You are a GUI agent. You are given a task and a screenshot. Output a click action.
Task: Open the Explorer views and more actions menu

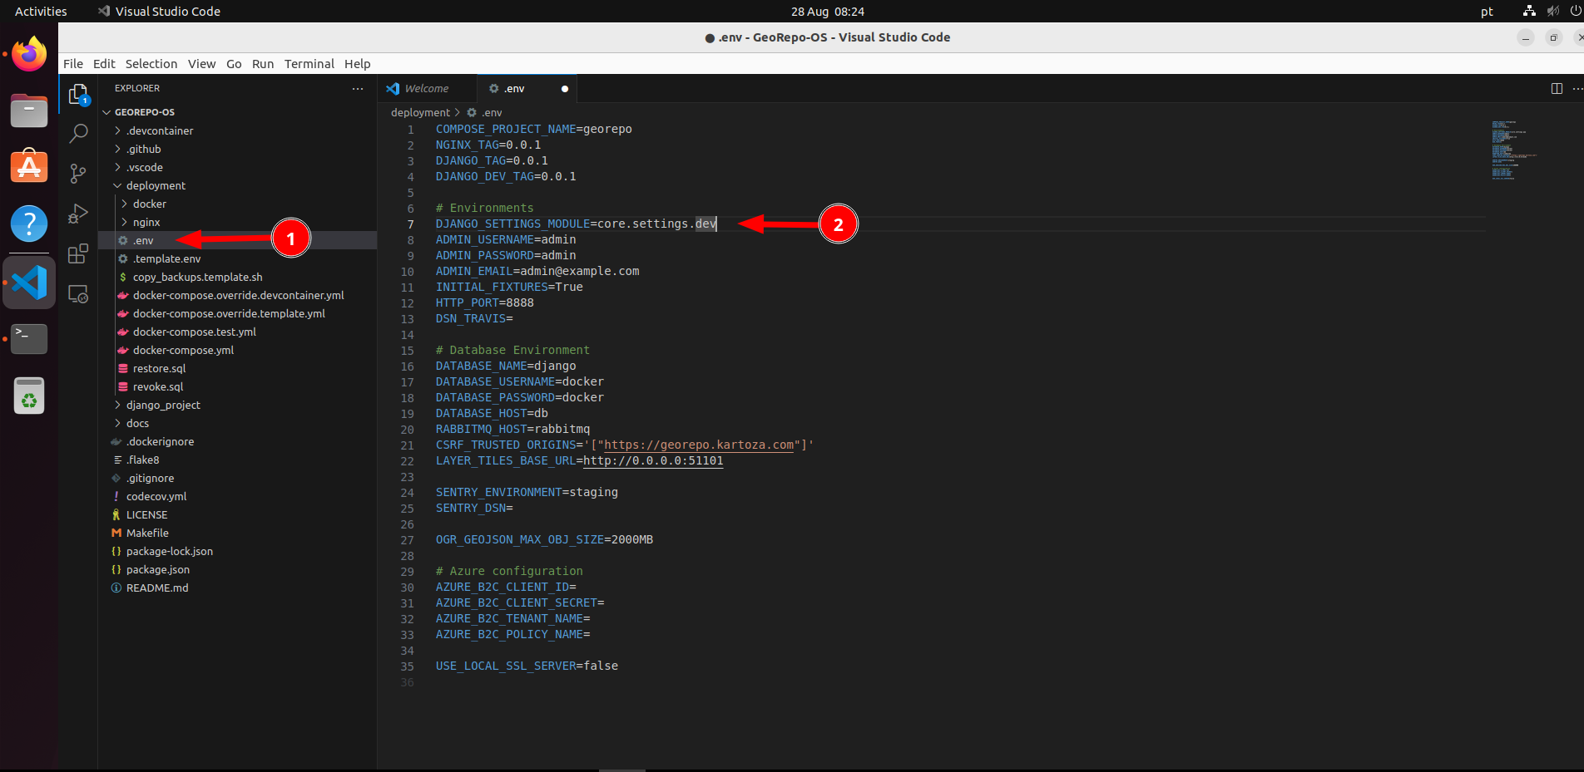[x=358, y=88]
